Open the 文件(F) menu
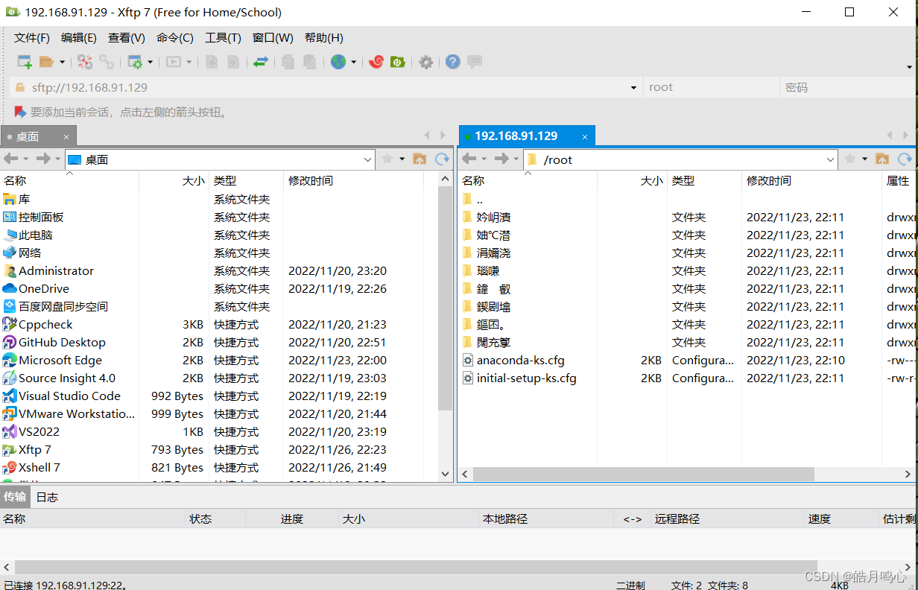This screenshot has height=590, width=918. tap(31, 38)
